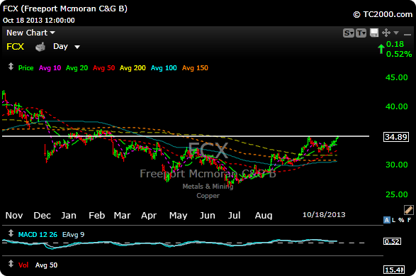Click the Vol pane resize arrows icon

click(x=11, y=263)
